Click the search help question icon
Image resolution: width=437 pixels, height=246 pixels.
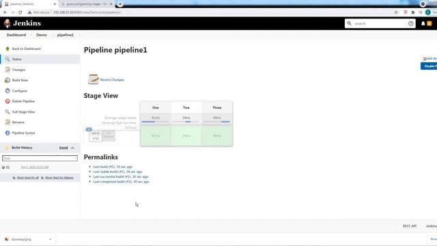pos(410,24)
